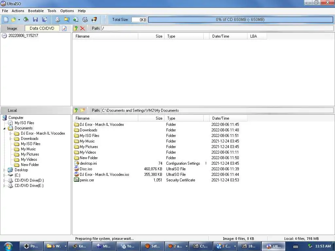The image size is (335, 251).
Task: Click the red X delete icon
Action: [x=82, y=28]
